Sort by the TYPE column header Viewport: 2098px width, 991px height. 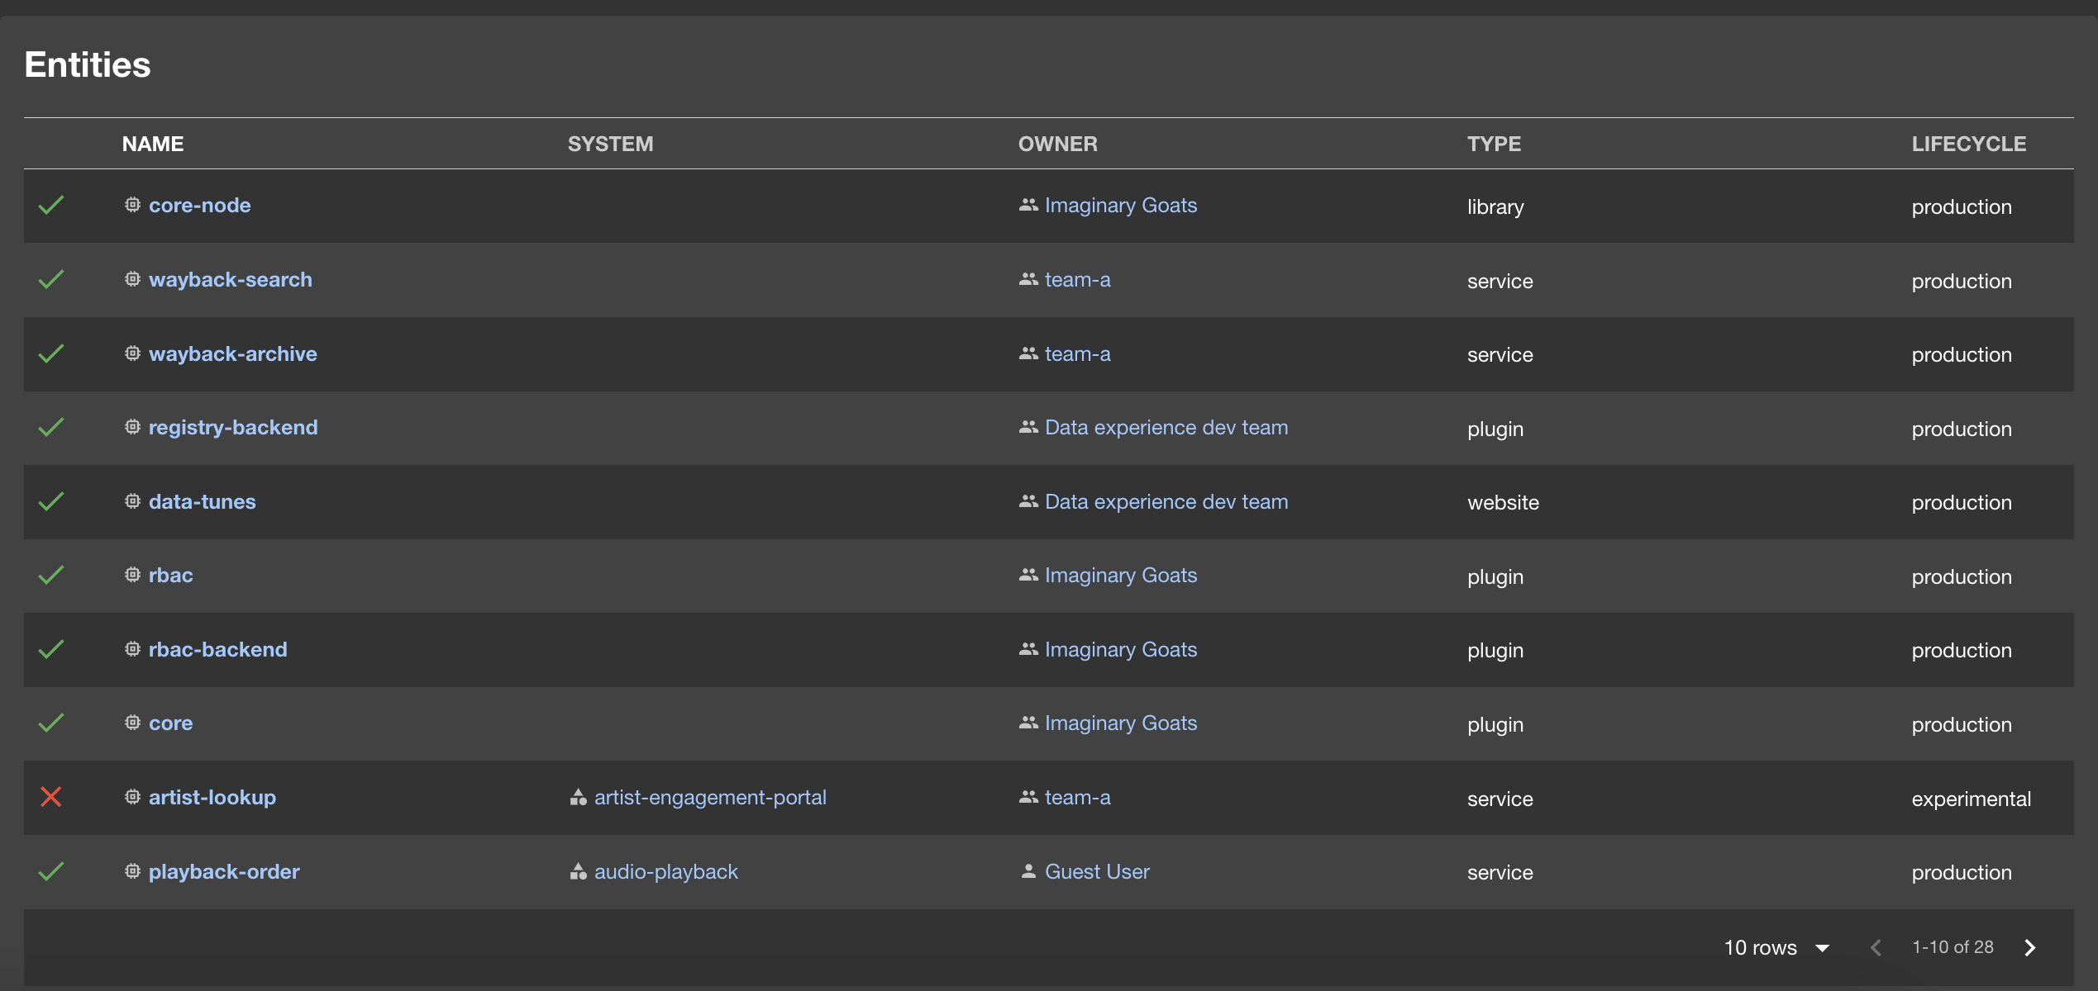pos(1494,144)
